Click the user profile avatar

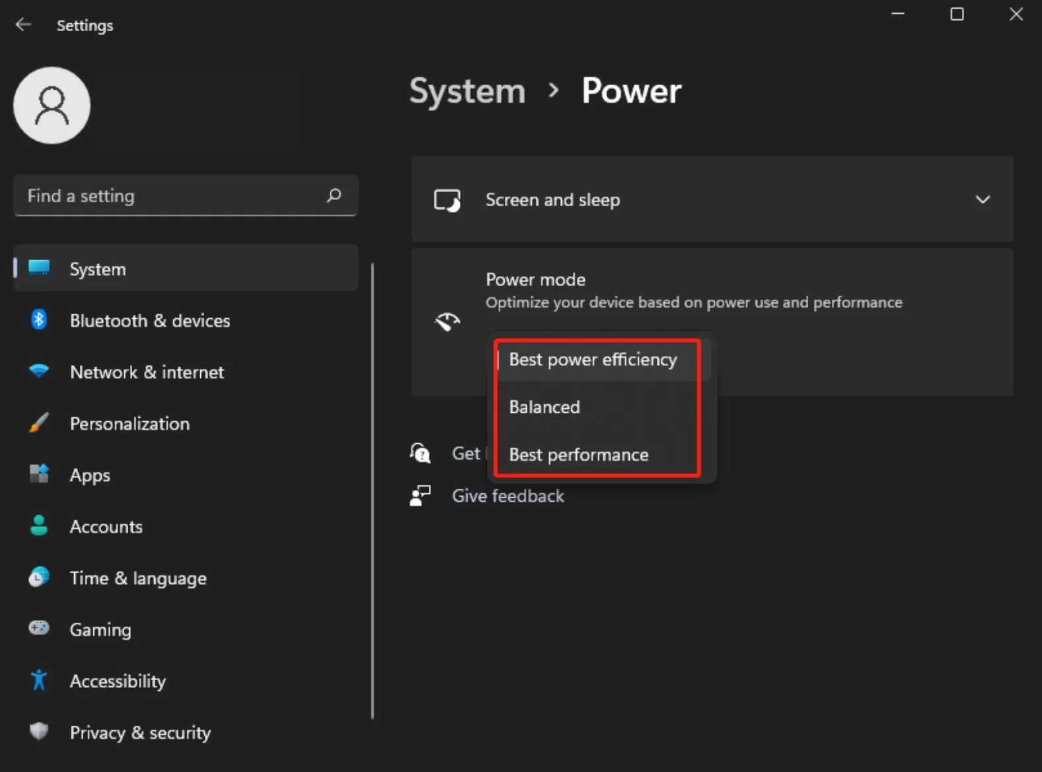pos(52,106)
